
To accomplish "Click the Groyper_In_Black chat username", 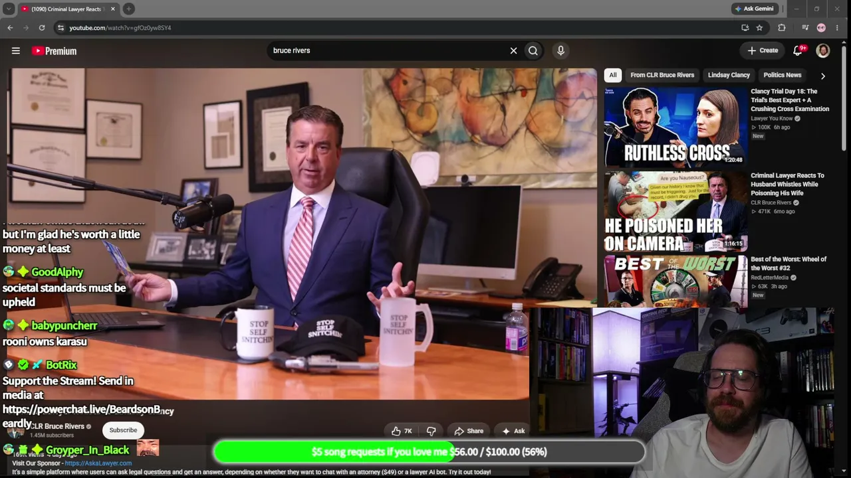I will click(87, 450).
